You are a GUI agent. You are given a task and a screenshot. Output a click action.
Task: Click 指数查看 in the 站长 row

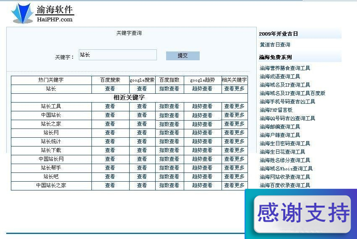(x=169, y=89)
